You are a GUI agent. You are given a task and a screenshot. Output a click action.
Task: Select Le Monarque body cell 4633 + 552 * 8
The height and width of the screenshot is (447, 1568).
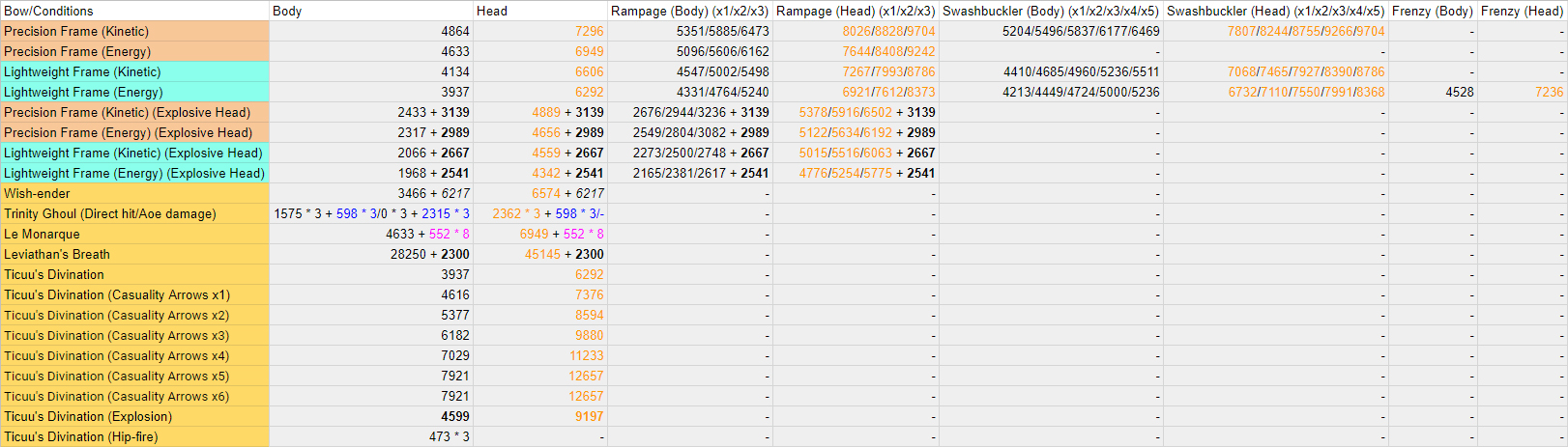(371, 234)
